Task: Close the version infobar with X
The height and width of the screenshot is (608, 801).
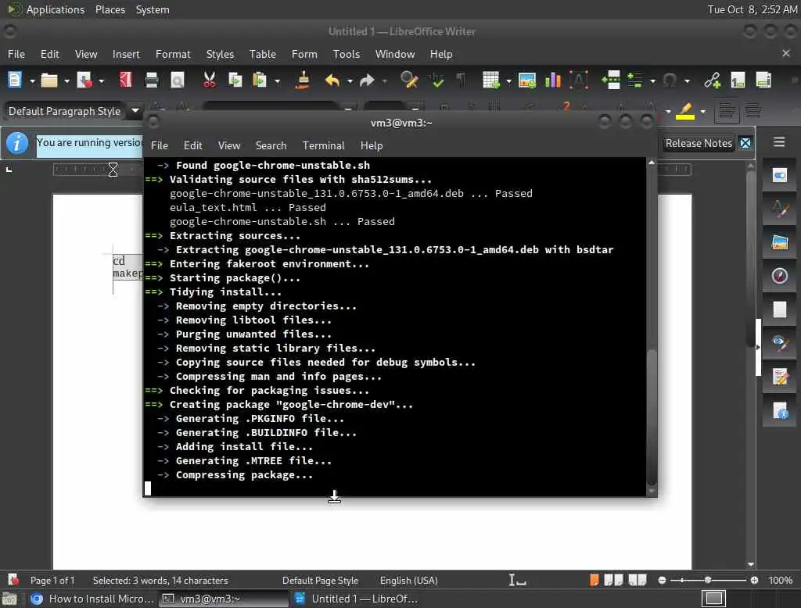Action: coord(745,144)
